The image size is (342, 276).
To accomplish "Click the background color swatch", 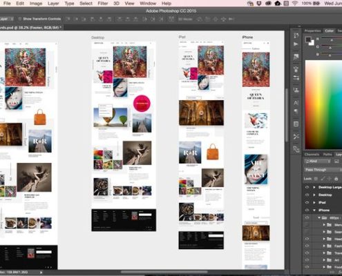I will tap(312, 43).
